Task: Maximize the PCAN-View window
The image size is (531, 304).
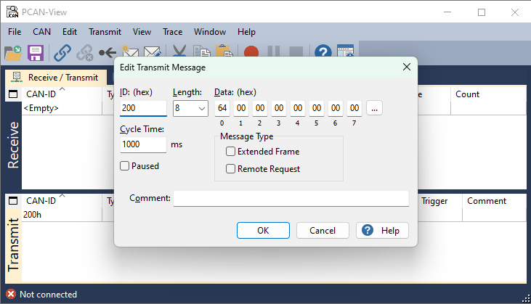Action: pos(482,12)
